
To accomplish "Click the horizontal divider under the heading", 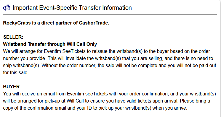I will click(x=110, y=14).
